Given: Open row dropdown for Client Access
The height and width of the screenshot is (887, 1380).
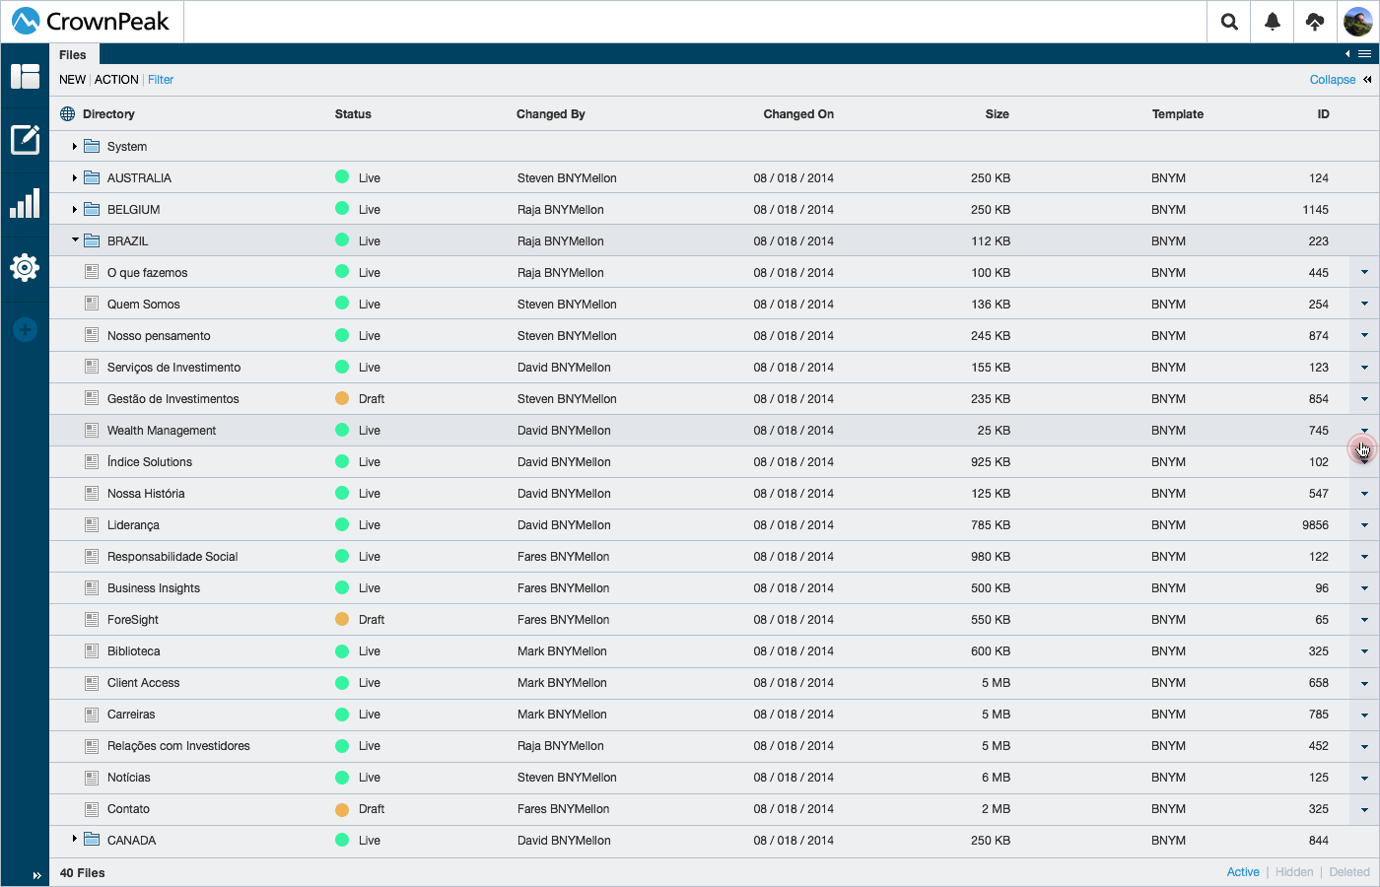Looking at the screenshot, I should (x=1364, y=682).
